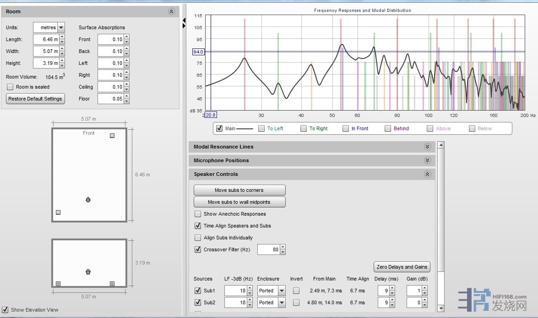Click Restore Default Settings button

click(x=35, y=99)
